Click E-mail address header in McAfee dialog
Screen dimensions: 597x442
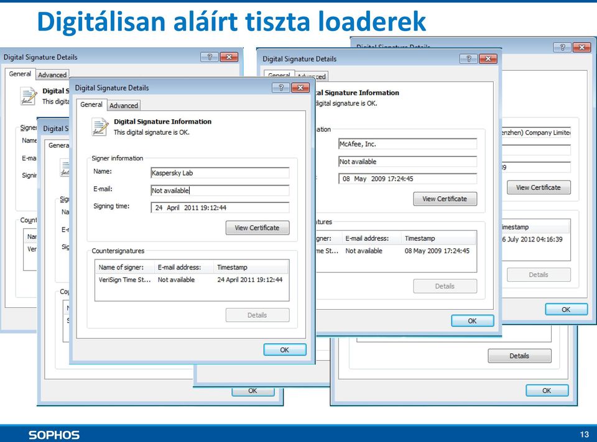click(371, 238)
